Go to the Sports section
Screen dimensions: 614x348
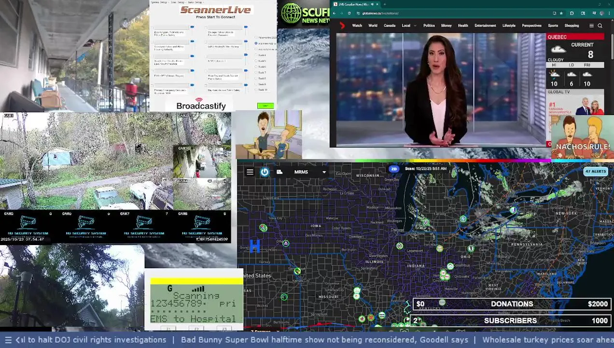tap(553, 26)
